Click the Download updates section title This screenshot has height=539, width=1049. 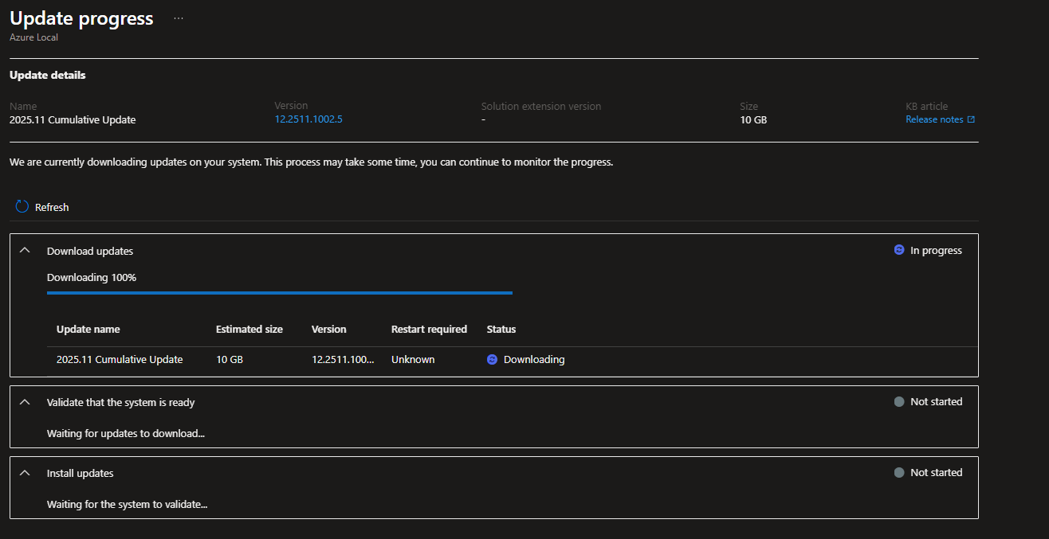pos(90,251)
